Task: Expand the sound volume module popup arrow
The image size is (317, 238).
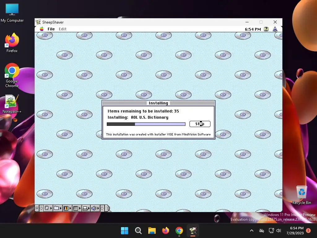Action: point(98,208)
